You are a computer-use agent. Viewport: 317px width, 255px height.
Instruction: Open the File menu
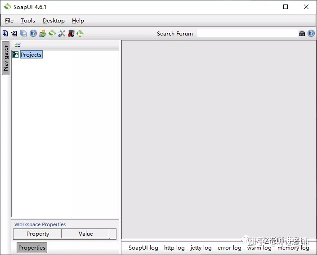click(9, 21)
